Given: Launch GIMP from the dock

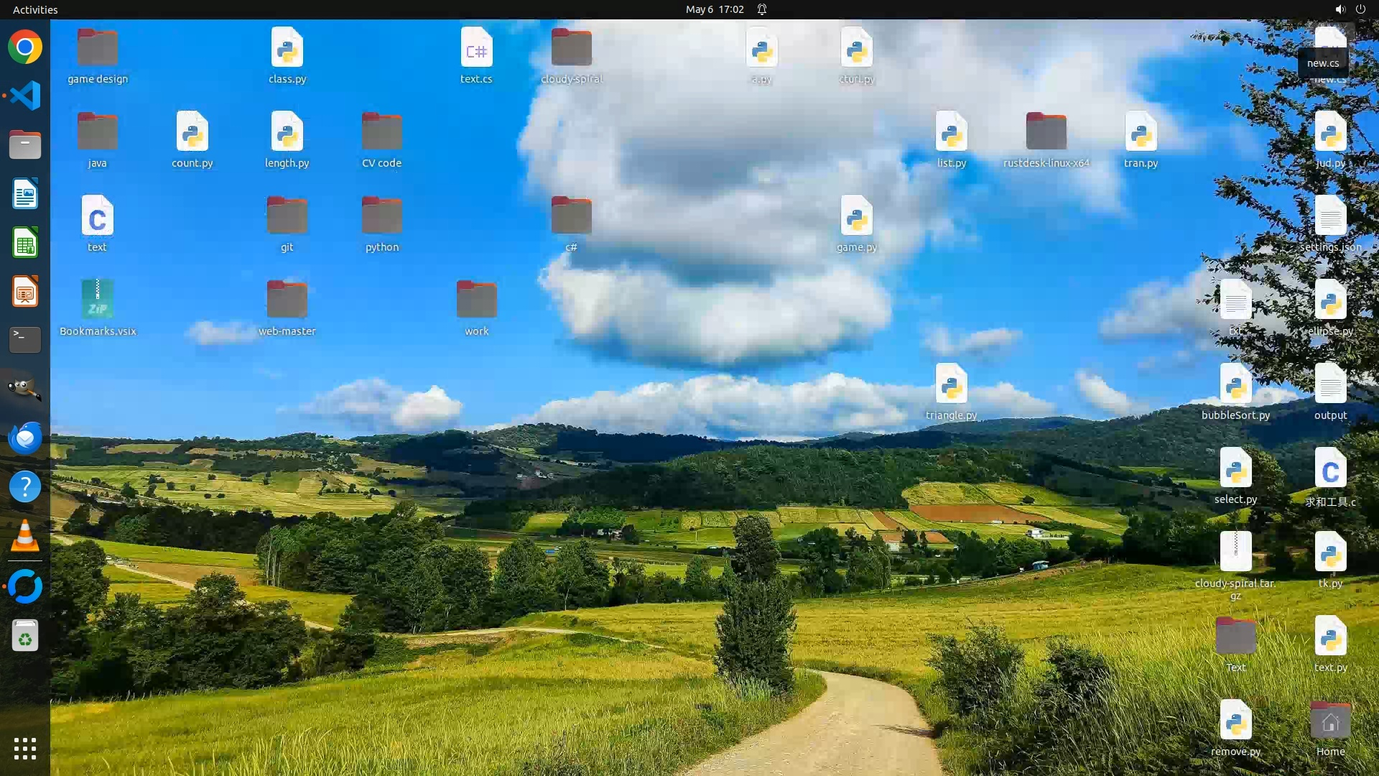Looking at the screenshot, I should point(25,389).
